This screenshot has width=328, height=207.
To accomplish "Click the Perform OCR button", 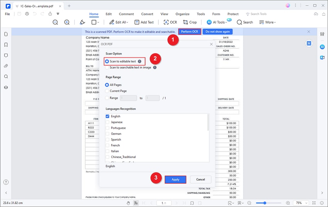I will pyautogui.click(x=189, y=32).
